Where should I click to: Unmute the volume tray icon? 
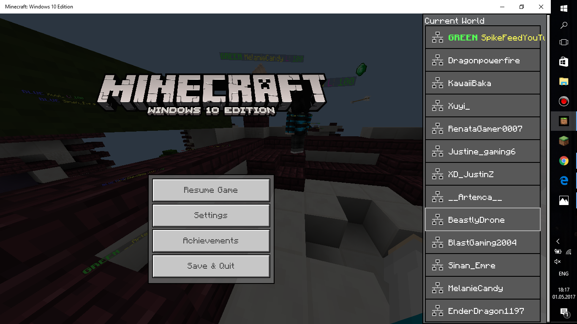[x=558, y=262]
